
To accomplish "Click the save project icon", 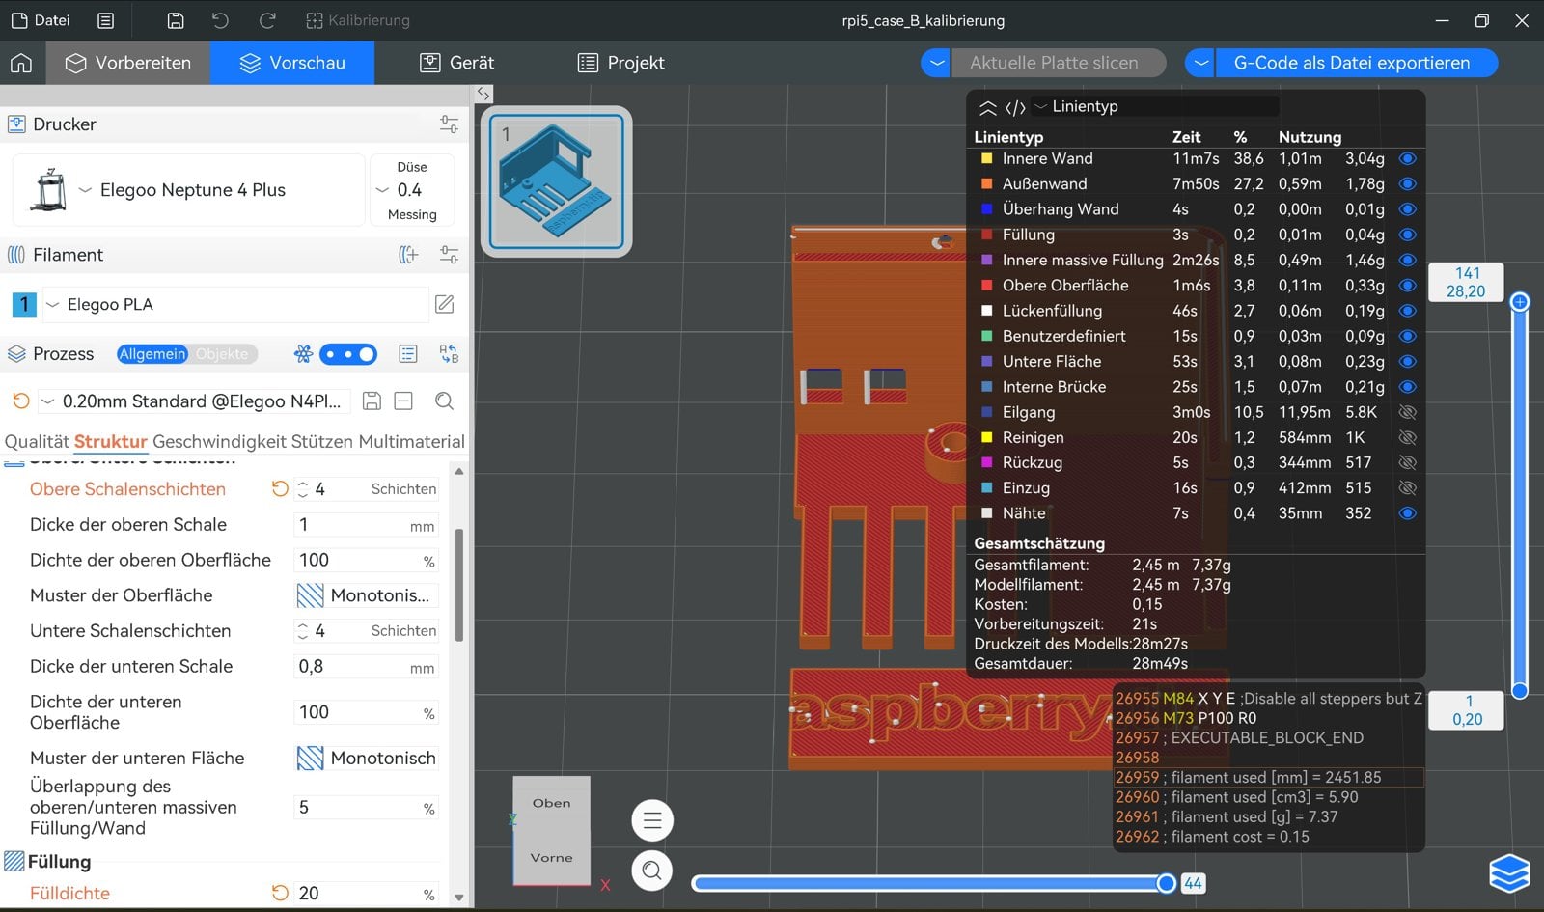I will (175, 20).
